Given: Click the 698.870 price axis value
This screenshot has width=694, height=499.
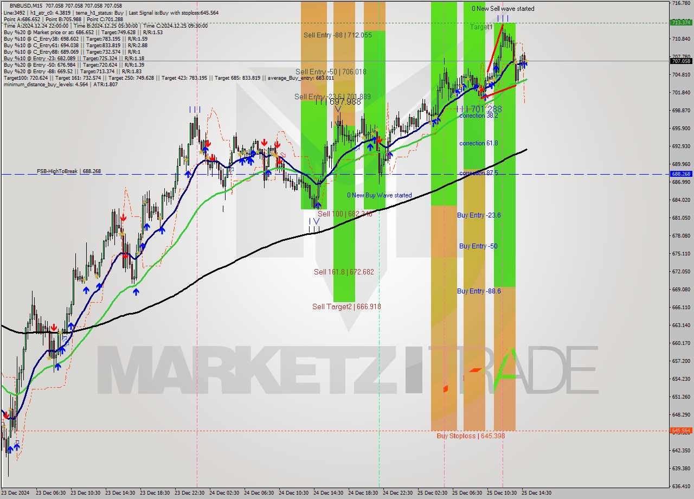Looking at the screenshot, I should [681, 110].
